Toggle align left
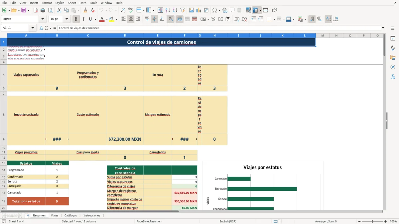The image size is (399, 224). tap(124, 19)
